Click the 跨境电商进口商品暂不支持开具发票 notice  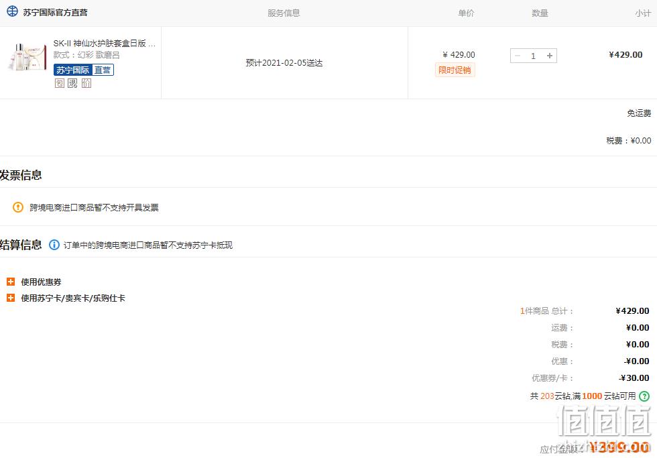[x=95, y=208]
